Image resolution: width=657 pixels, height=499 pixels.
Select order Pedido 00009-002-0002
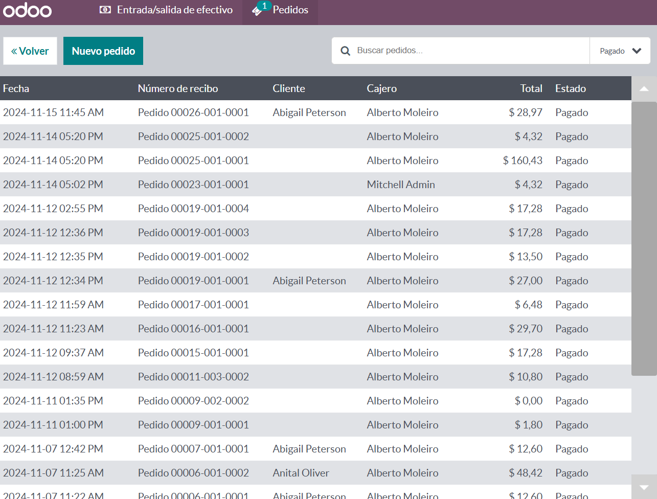pyautogui.click(x=315, y=401)
